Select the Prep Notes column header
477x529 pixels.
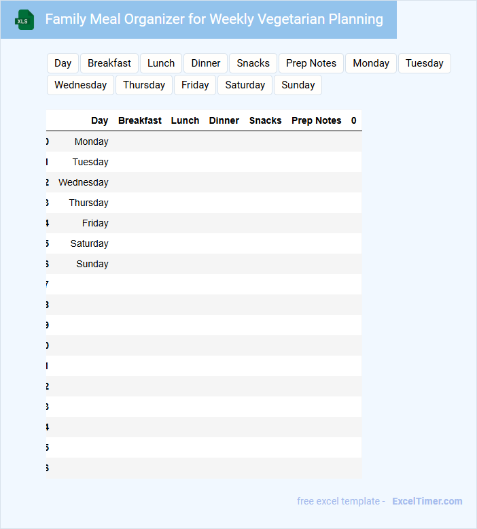[x=316, y=120]
